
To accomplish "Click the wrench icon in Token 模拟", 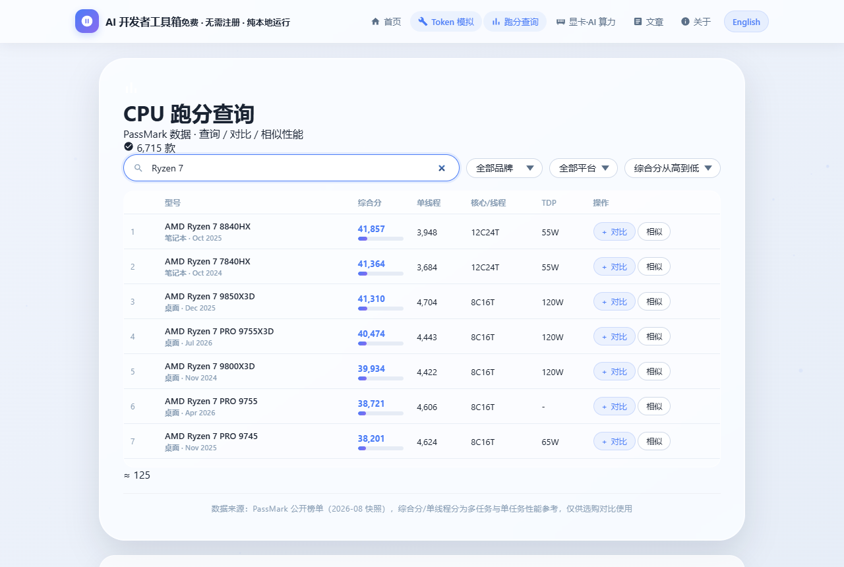I will (423, 22).
